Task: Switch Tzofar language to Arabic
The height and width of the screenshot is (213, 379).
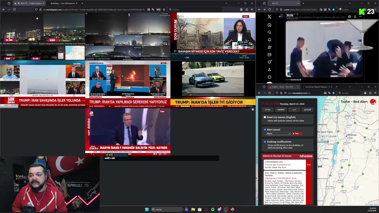Action: 294,109
